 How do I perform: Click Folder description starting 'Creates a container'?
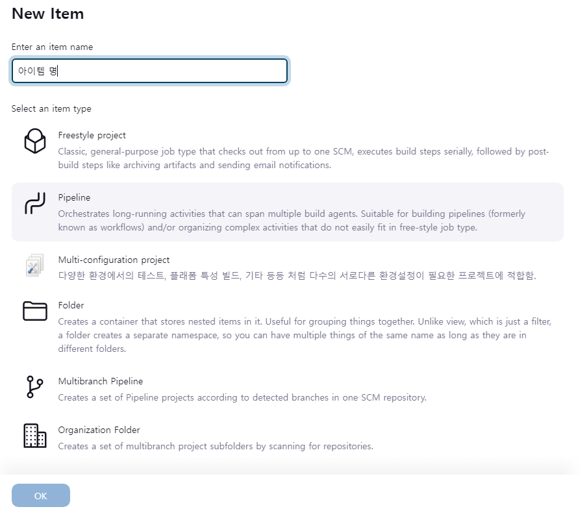305,335
